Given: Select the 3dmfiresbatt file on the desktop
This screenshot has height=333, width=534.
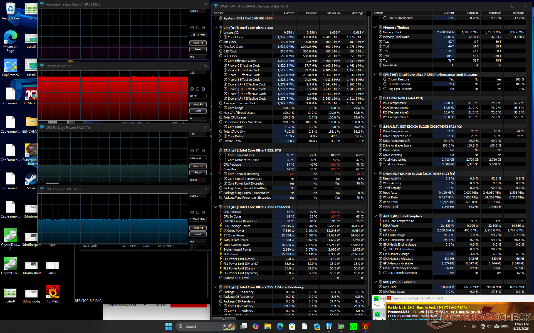Looking at the screenshot, I should [31, 268].
